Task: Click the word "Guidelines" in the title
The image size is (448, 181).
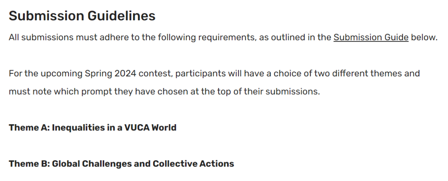Action: pyautogui.click(x=122, y=15)
